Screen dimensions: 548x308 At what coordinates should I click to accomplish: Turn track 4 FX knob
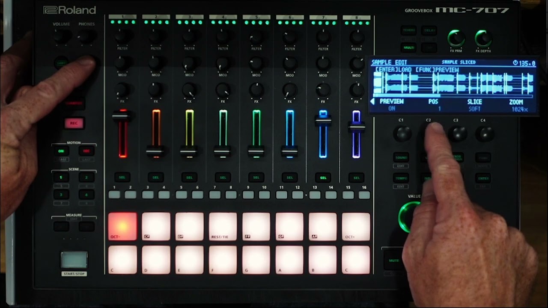tap(223, 90)
